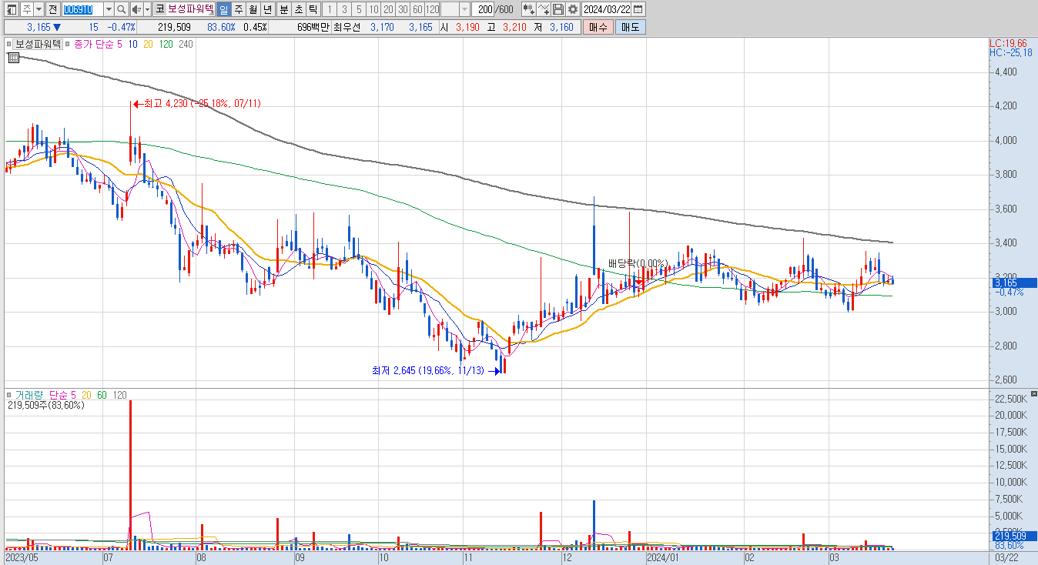Click the 매수 buy button
Viewport: 1038px width, 565px height.
tap(598, 27)
